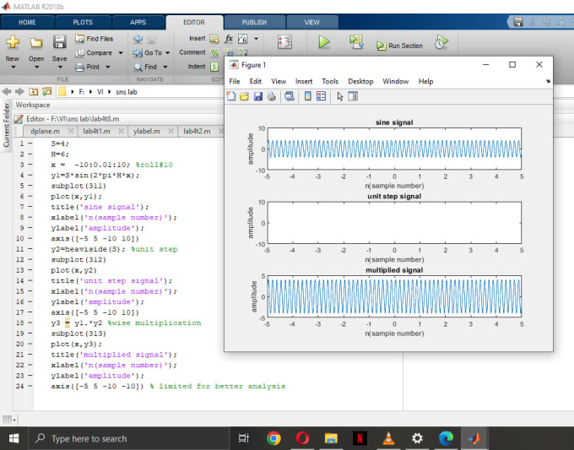Open a file with Open folder icon
This screenshot has width=574, height=450.
coord(35,43)
